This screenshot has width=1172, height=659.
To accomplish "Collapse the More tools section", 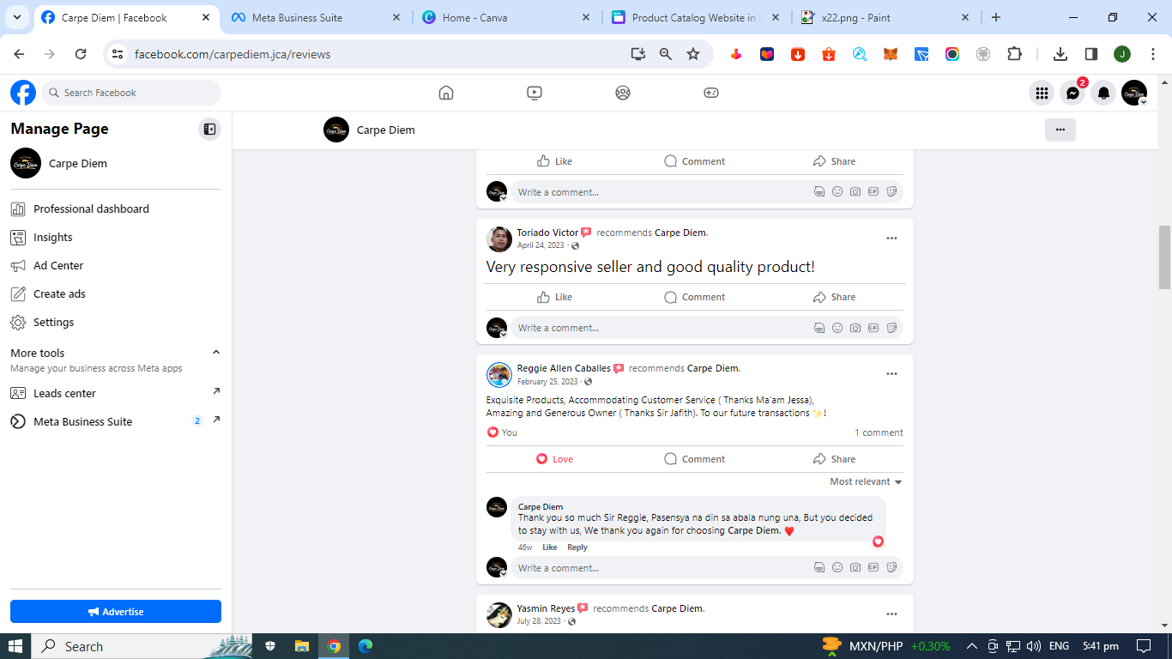I will click(216, 353).
